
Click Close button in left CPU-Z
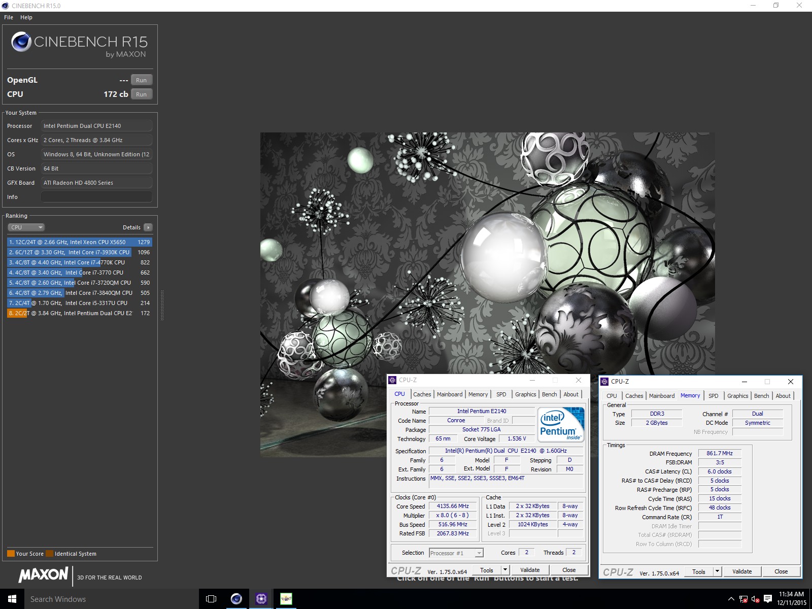click(569, 570)
